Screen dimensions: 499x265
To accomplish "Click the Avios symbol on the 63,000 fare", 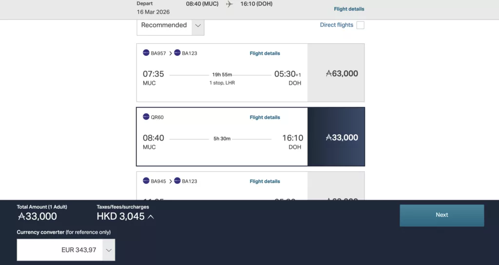I will tap(329, 73).
